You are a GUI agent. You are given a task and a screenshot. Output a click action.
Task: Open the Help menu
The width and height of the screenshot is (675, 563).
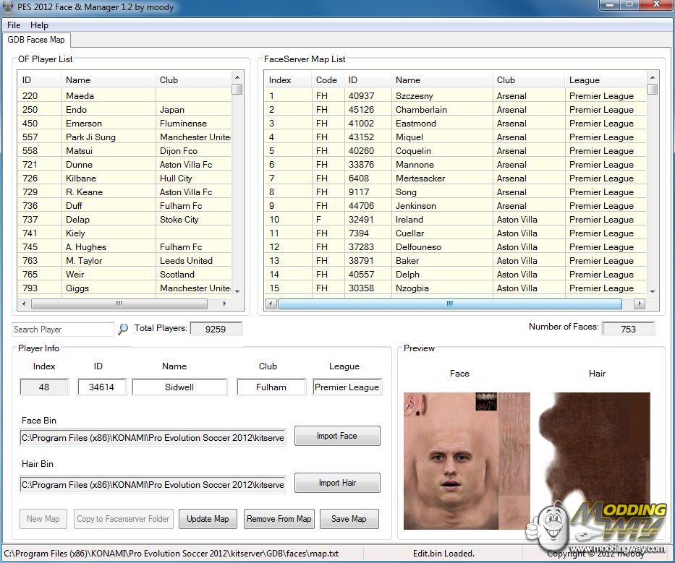[x=39, y=25]
